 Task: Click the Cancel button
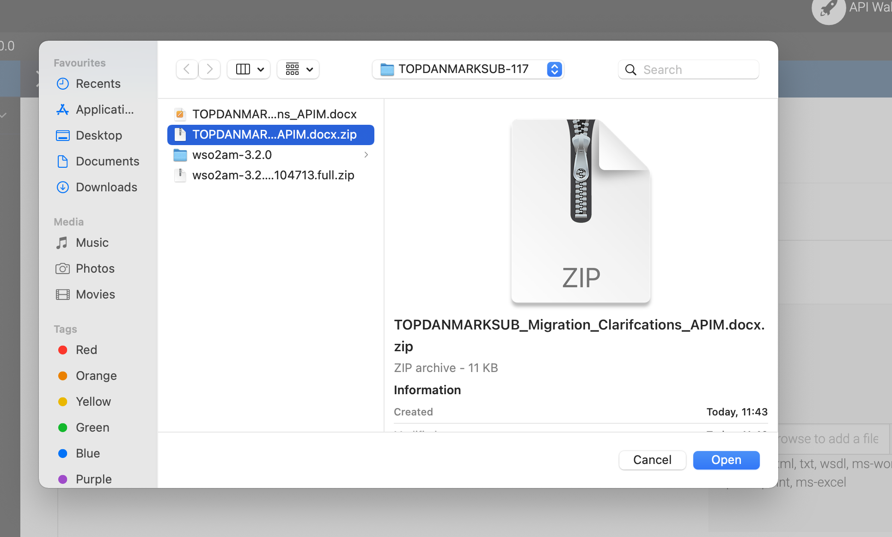point(652,460)
